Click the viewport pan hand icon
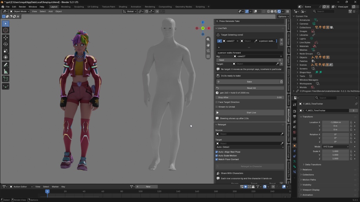The image size is (360, 202). click(x=208, y=45)
